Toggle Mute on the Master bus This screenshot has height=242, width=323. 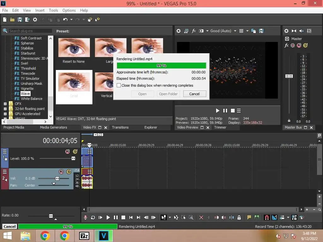tap(299, 45)
